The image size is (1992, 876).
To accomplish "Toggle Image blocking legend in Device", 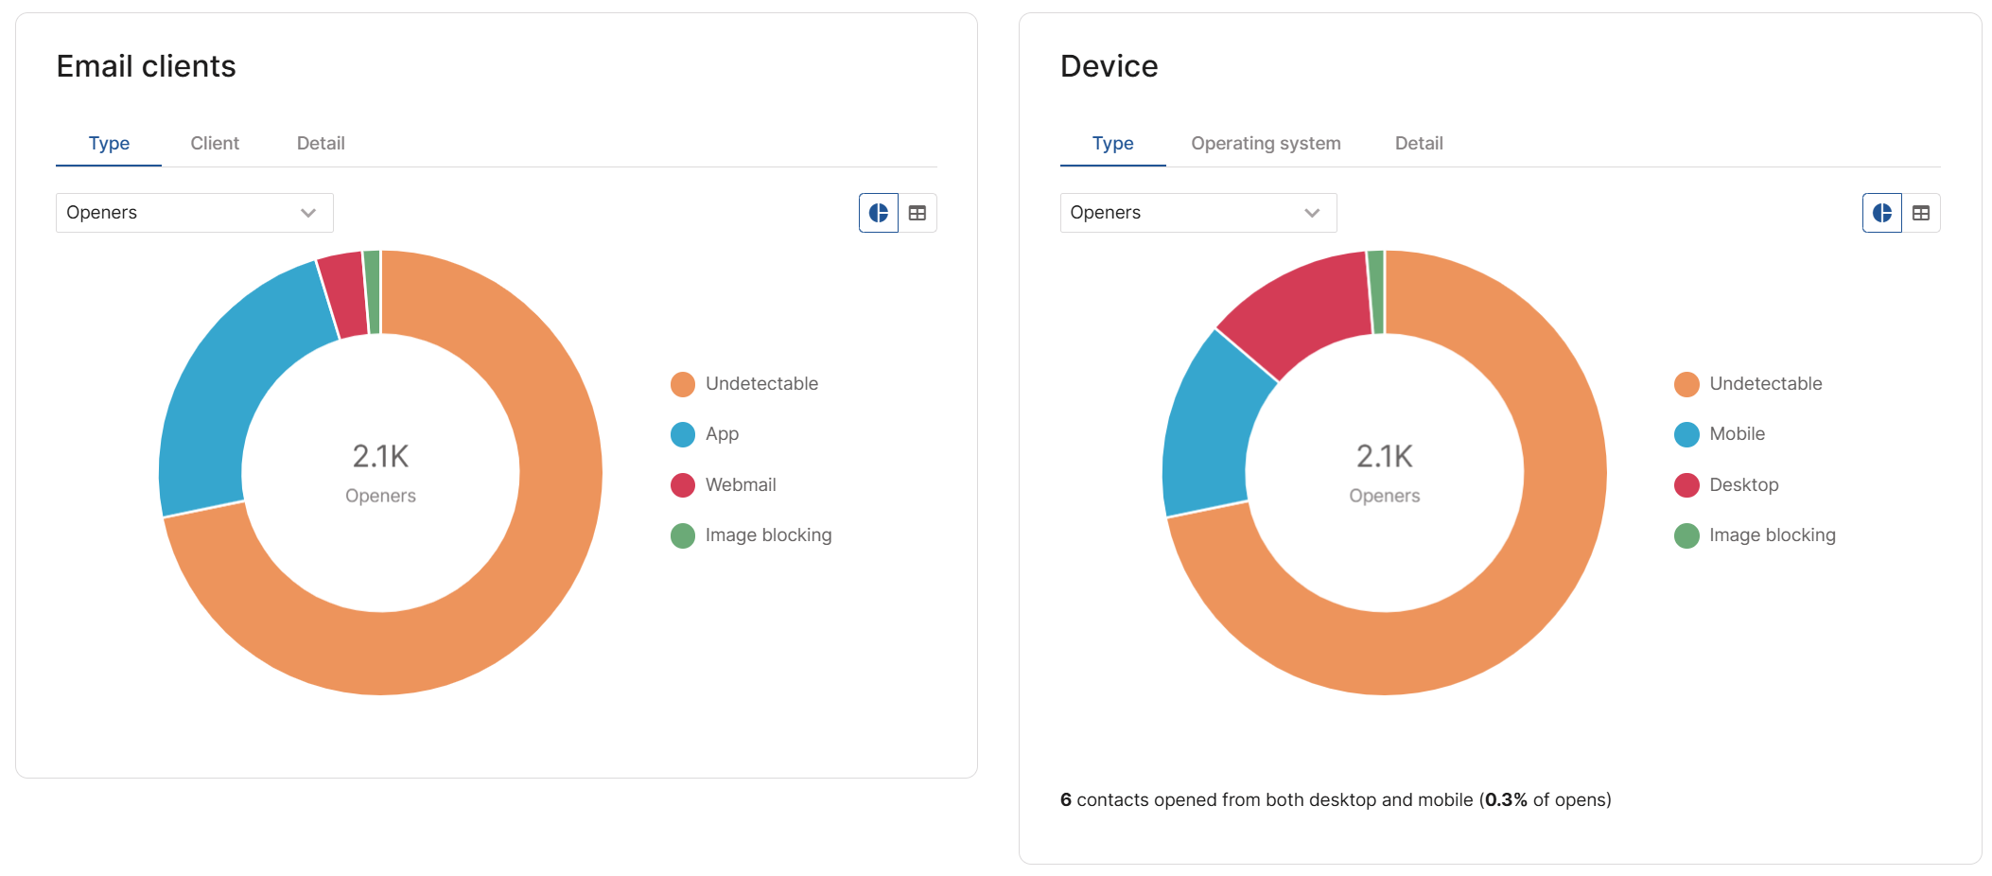I will pos(1755,535).
